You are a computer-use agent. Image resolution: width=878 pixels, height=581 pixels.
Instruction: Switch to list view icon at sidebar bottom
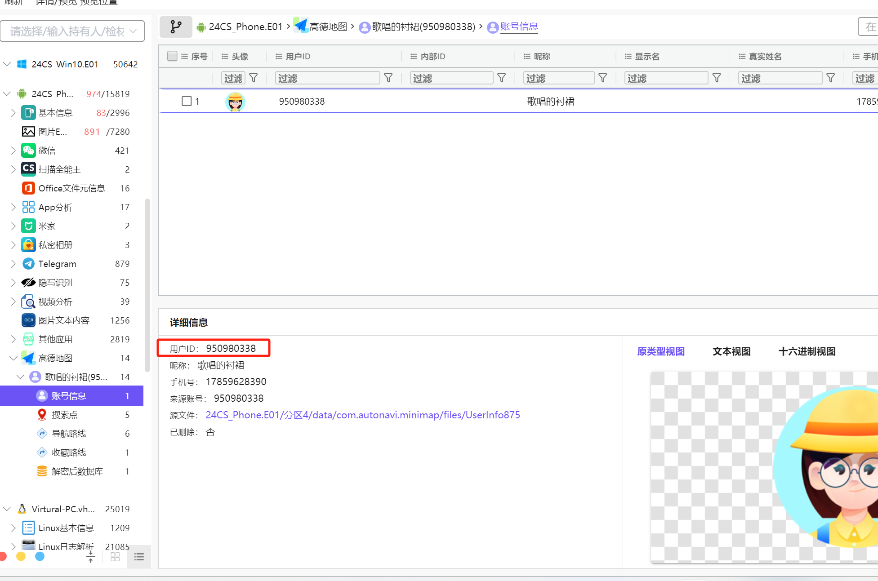coord(139,557)
